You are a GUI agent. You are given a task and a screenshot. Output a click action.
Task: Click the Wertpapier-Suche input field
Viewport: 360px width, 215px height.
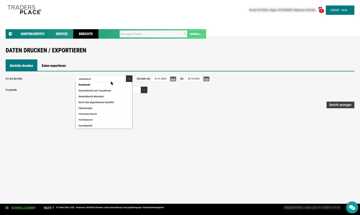tap(151, 34)
